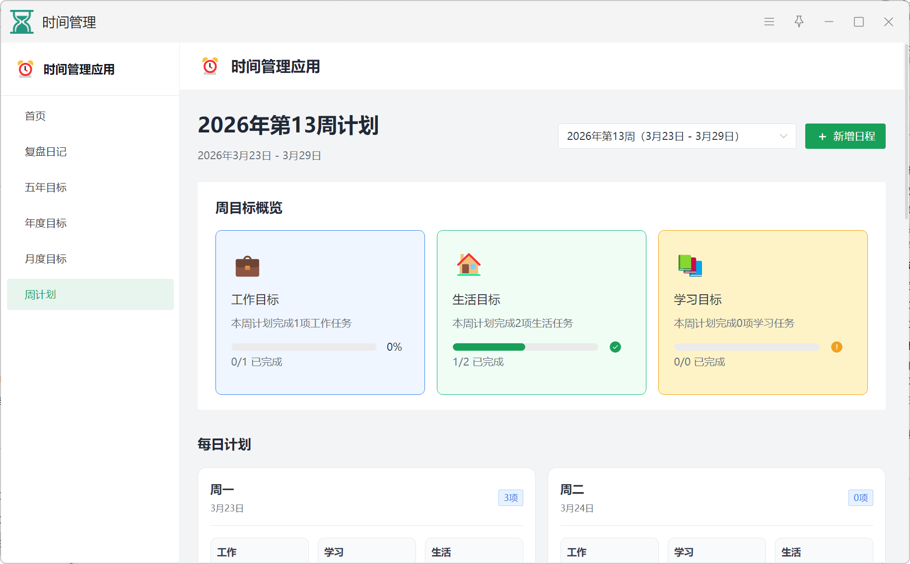The height and width of the screenshot is (564, 910).
Task: Pin the window with the pushpin icon
Action: [x=799, y=22]
